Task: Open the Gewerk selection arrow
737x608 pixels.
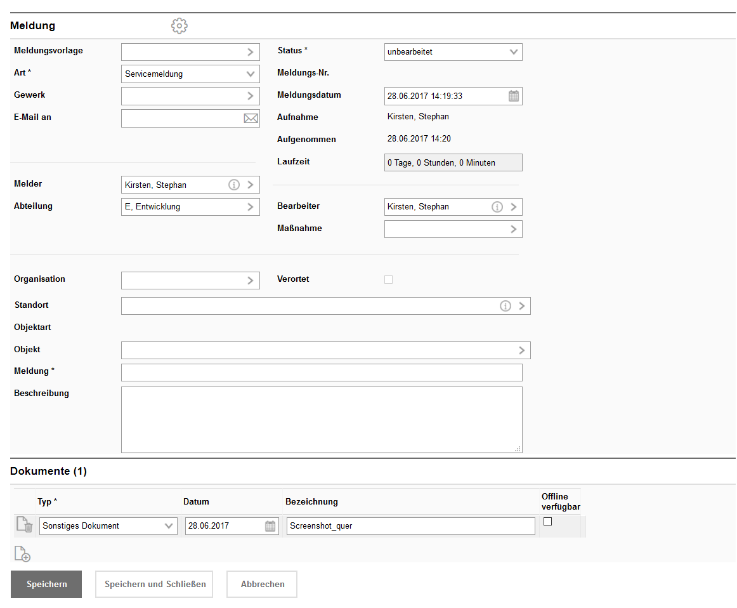Action: (x=251, y=96)
